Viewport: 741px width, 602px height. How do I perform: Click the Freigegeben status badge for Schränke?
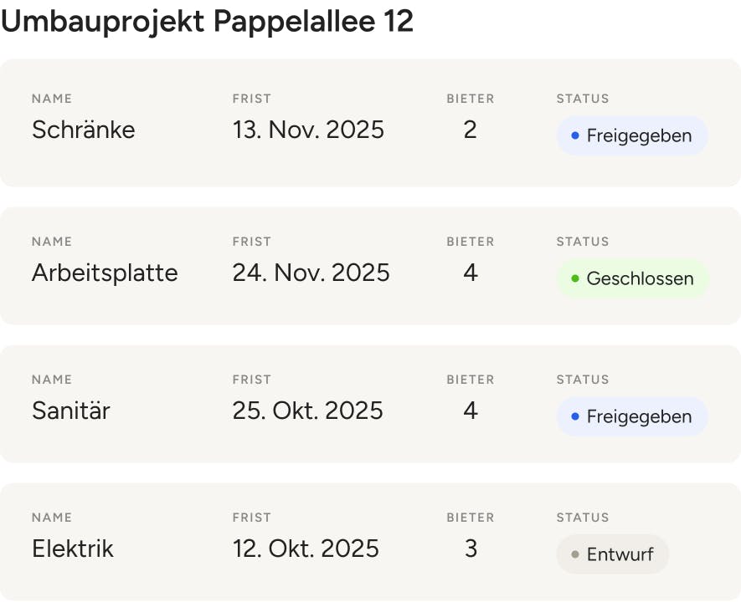click(632, 136)
